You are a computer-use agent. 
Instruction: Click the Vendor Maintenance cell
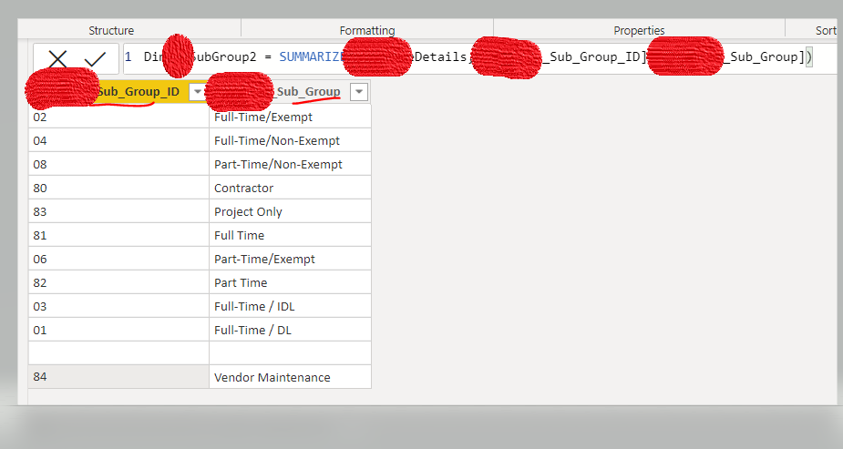pos(291,376)
